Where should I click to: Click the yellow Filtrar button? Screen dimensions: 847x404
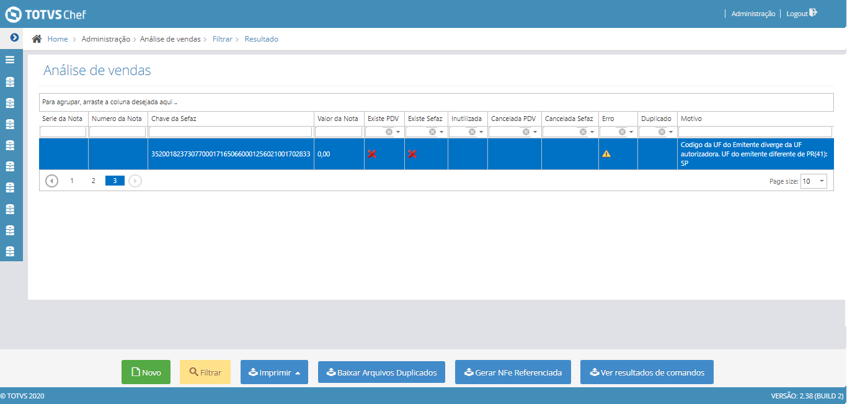pyautogui.click(x=205, y=372)
